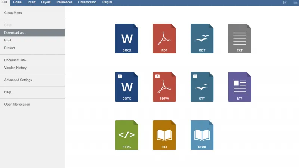Open the hamburger view settings icon

tap(295, 2)
